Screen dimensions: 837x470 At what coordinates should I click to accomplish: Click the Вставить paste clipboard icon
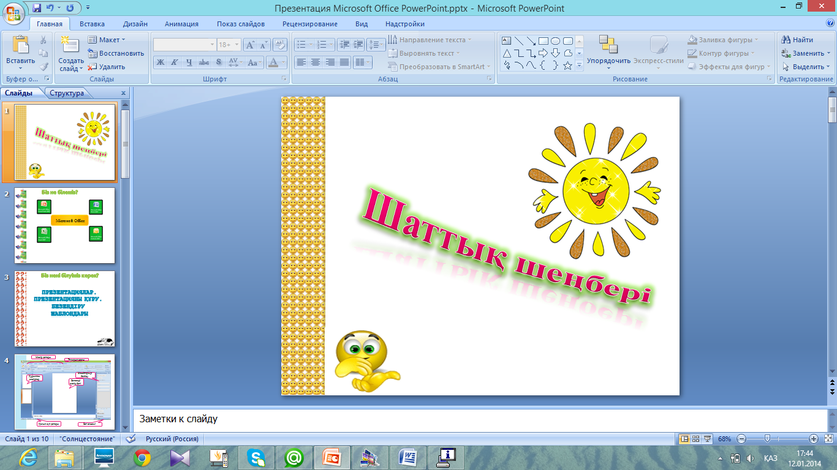pos(20,46)
